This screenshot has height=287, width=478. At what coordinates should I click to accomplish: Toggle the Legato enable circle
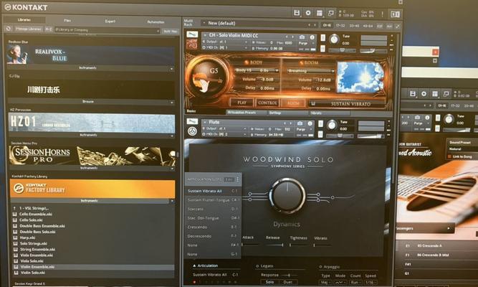coord(257,266)
